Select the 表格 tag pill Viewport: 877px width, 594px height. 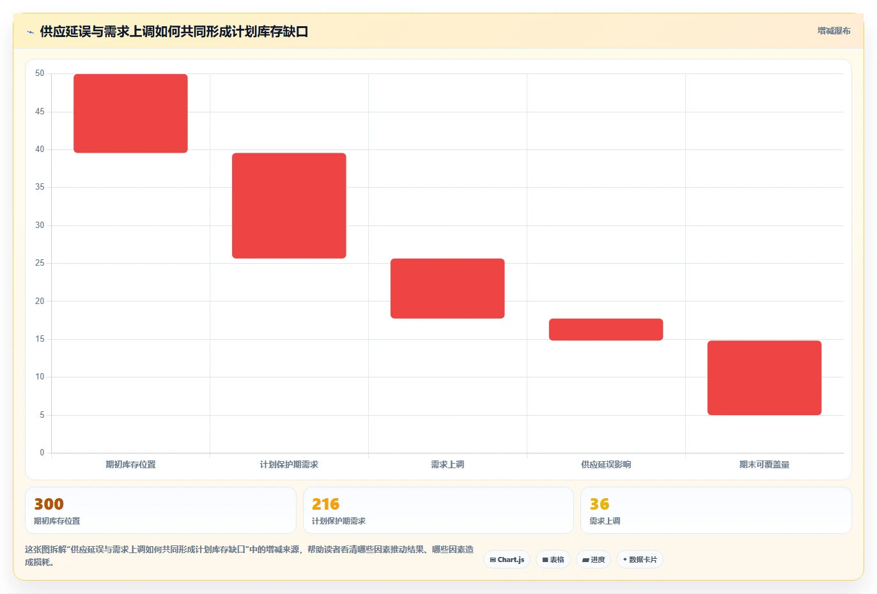coord(554,560)
